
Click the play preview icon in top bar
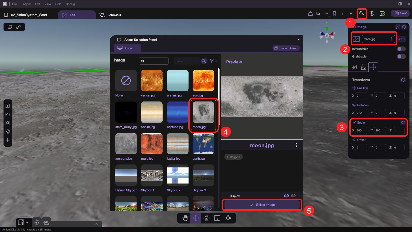click(372, 14)
